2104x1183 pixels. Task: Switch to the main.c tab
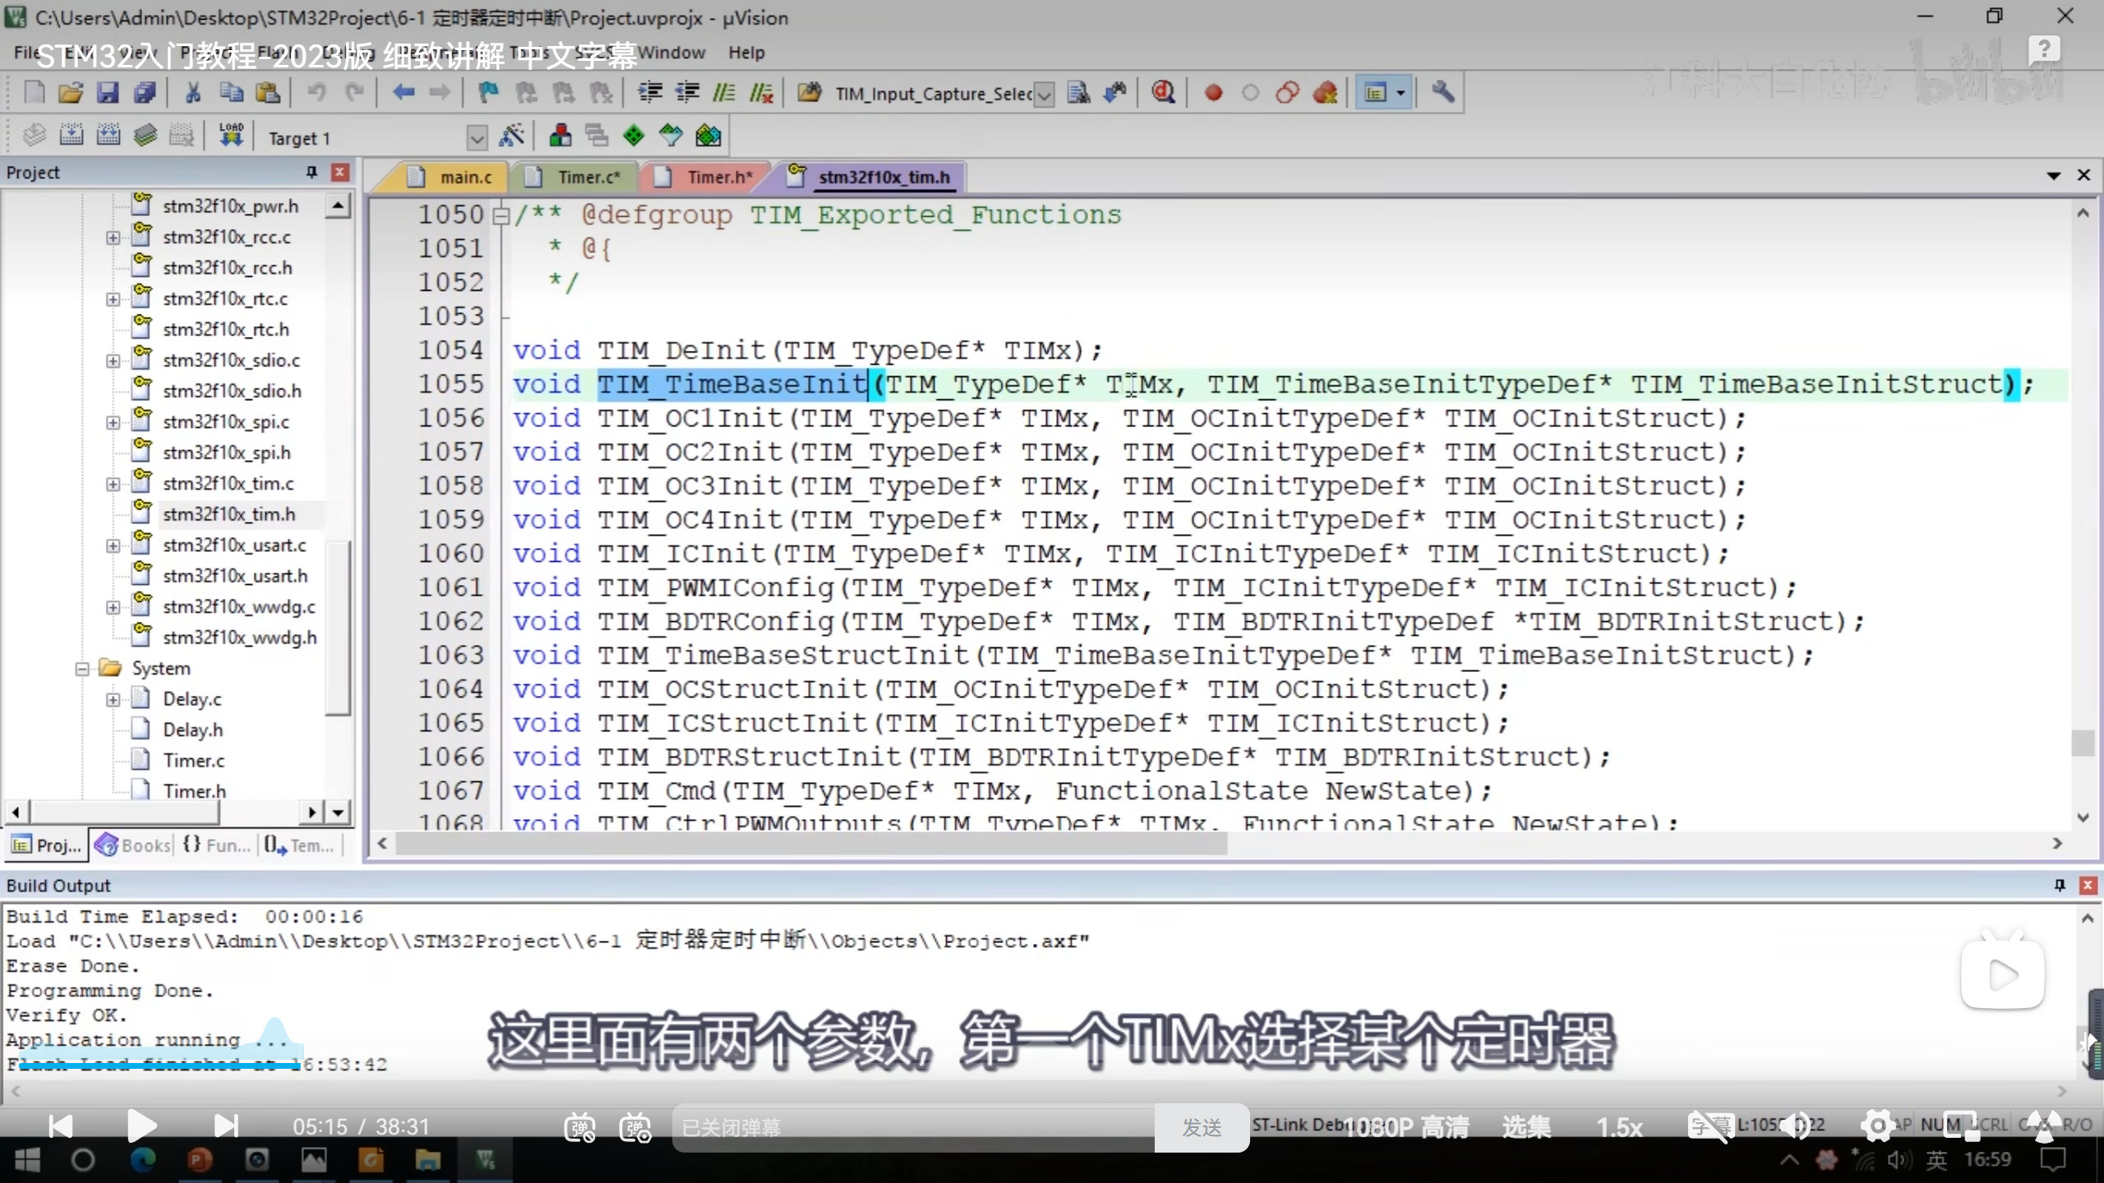464,177
